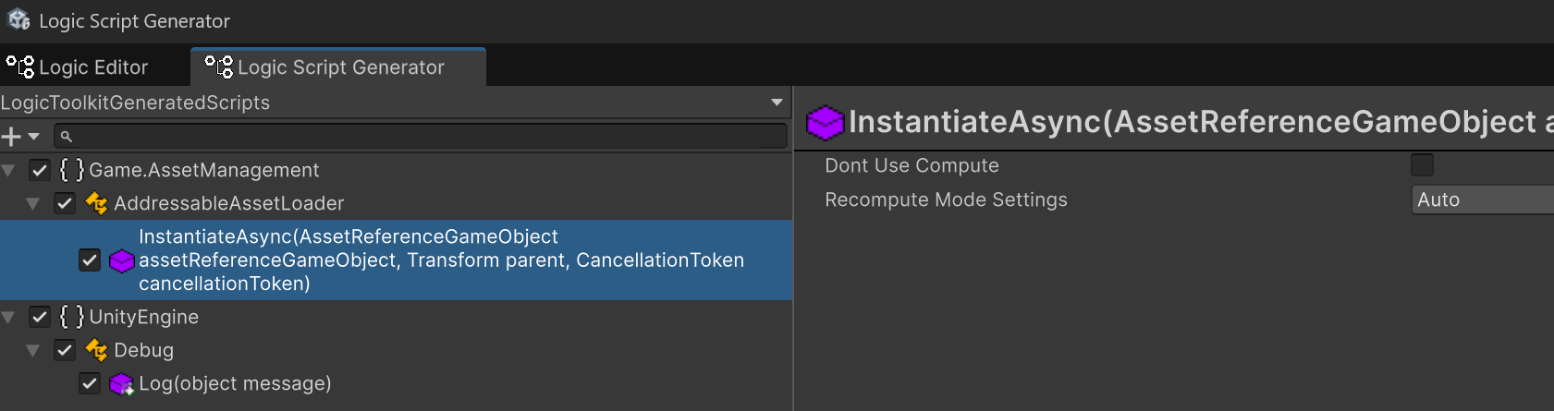Uncheck the Game.AssetManagement checkbox
The width and height of the screenshot is (1554, 411).
(x=40, y=170)
